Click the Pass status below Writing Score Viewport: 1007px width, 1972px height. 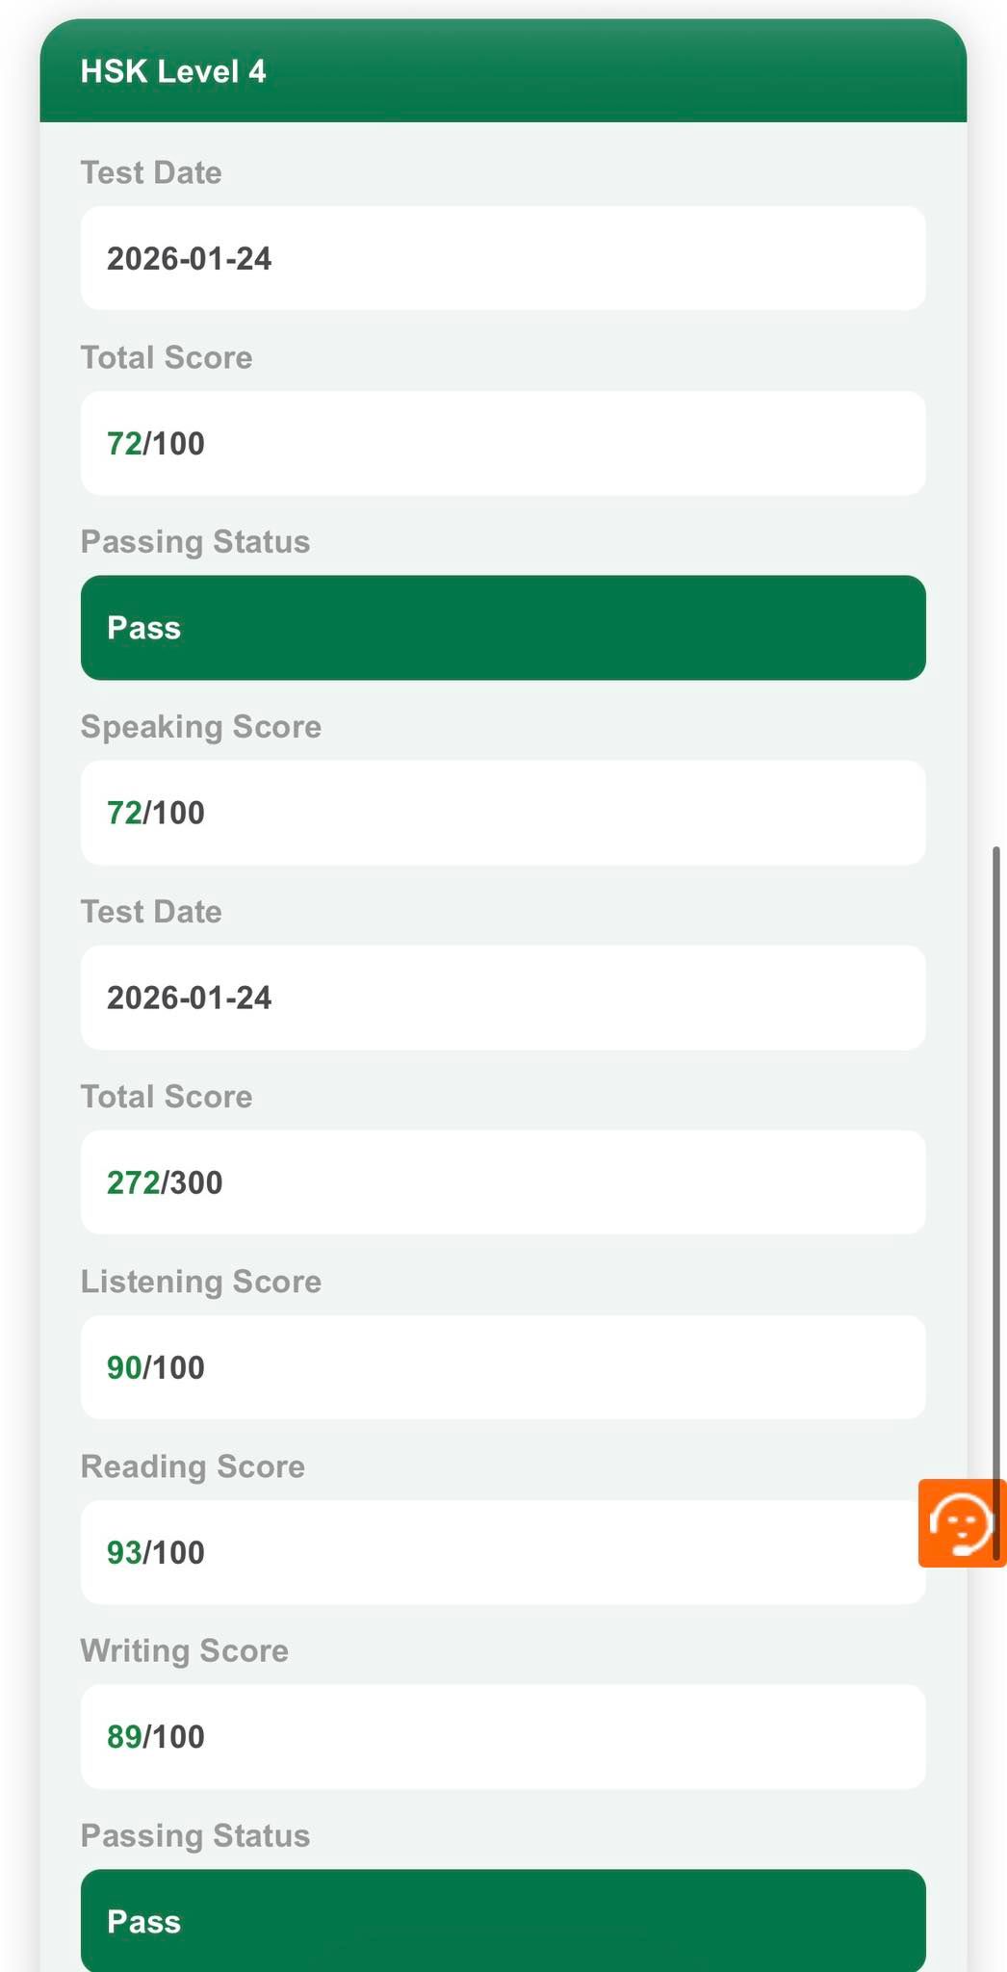click(x=503, y=1921)
